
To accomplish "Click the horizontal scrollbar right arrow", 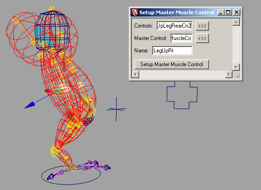I will (229, 74).
